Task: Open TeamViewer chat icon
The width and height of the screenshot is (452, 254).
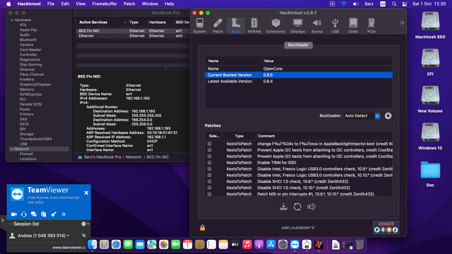Action: coord(33,214)
